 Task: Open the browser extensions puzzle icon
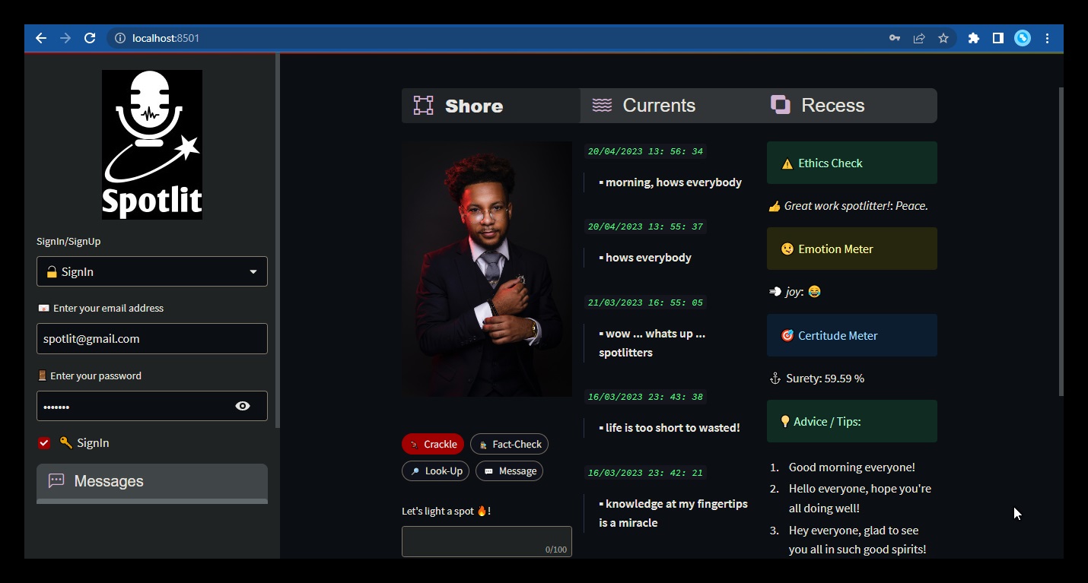coord(973,38)
